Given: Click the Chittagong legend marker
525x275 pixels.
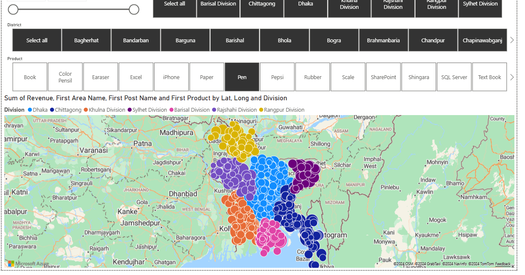Looking at the screenshot, I should [x=52, y=110].
